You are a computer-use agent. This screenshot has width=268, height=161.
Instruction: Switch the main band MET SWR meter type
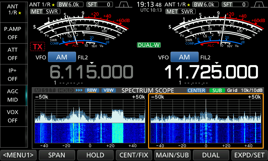tap(45, 11)
